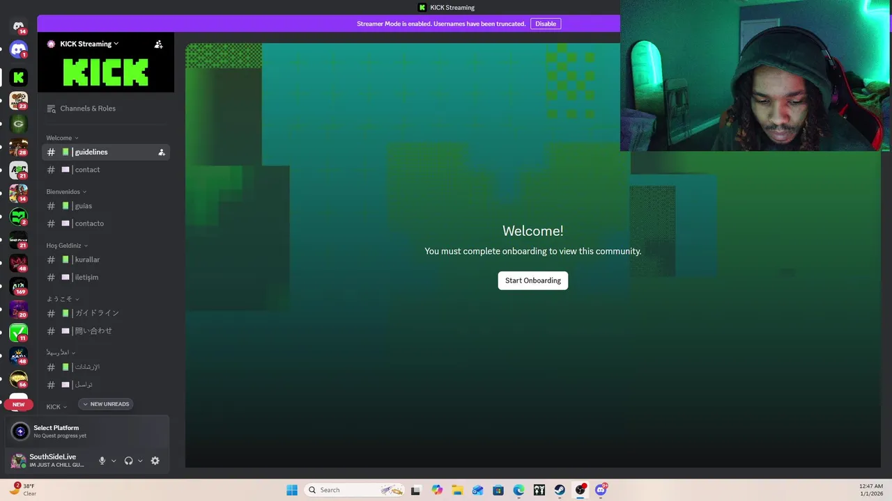Open the kurallar channel
The height and width of the screenshot is (501, 892).
(105, 260)
